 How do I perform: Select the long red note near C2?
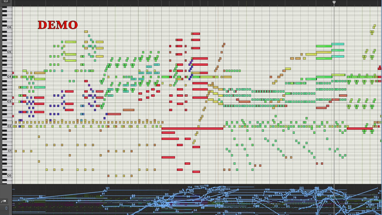[x=192, y=128]
